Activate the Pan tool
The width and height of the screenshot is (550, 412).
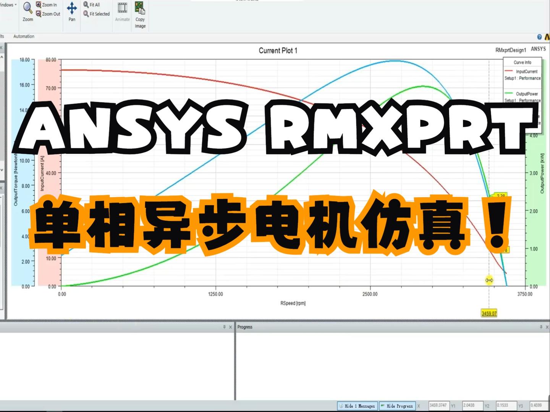point(71,10)
